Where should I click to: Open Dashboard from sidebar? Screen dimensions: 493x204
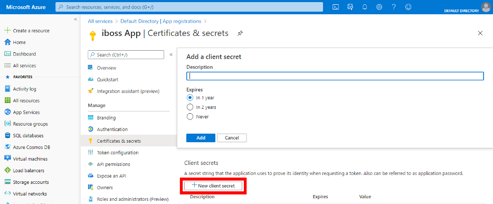20,54
